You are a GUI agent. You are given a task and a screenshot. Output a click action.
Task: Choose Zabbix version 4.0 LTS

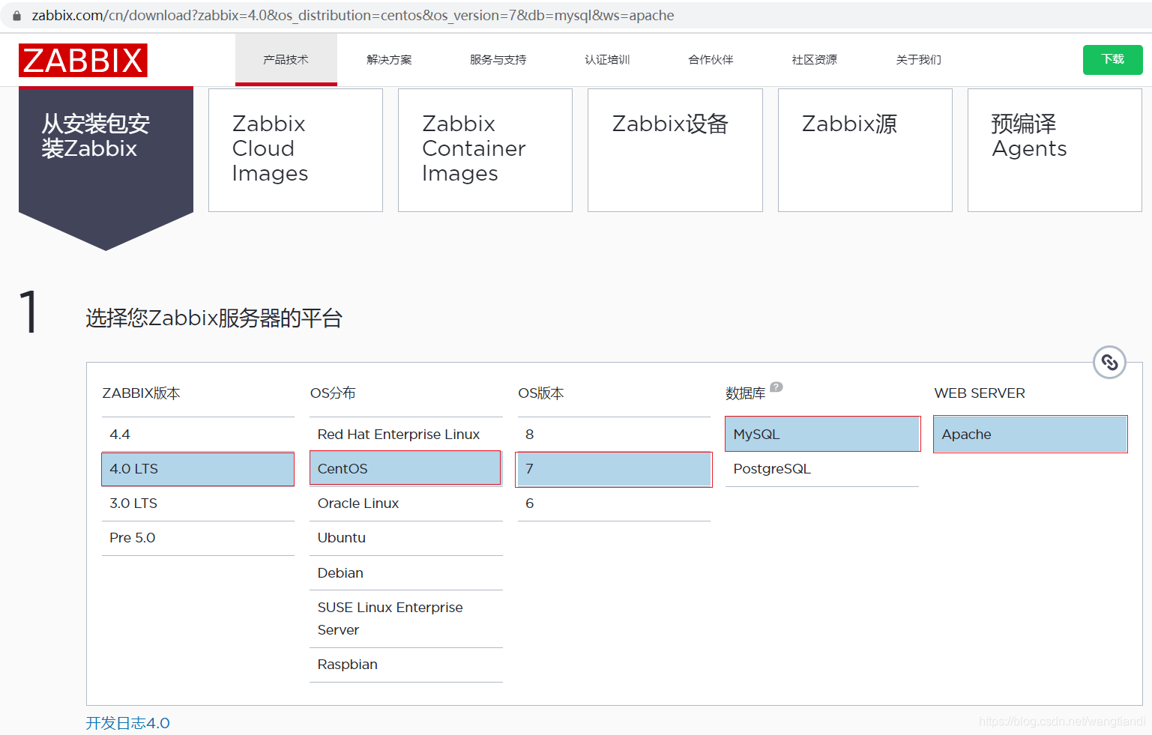tap(198, 469)
